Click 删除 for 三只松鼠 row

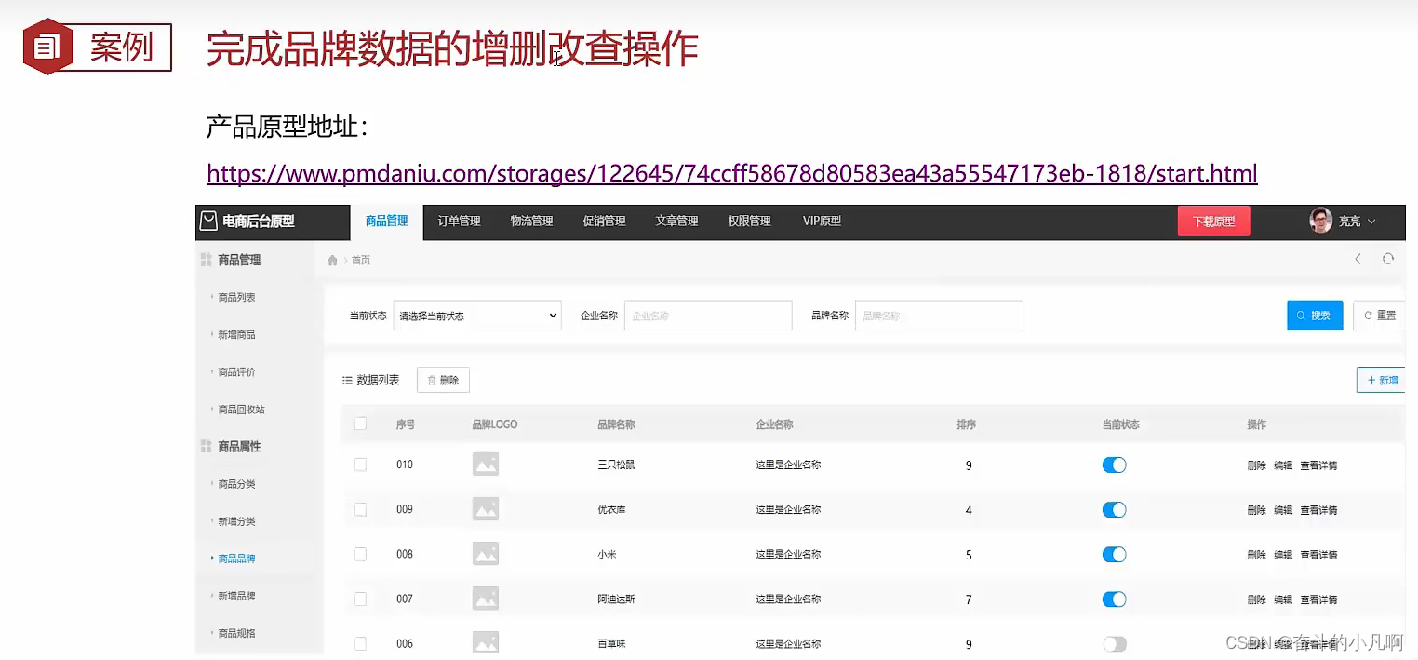click(1256, 465)
